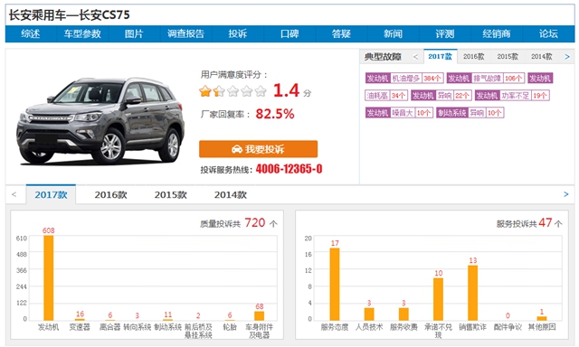Click the 发动机 机油增多 384个 fault tag
Image resolution: width=579 pixels, height=347 pixels.
point(404,79)
